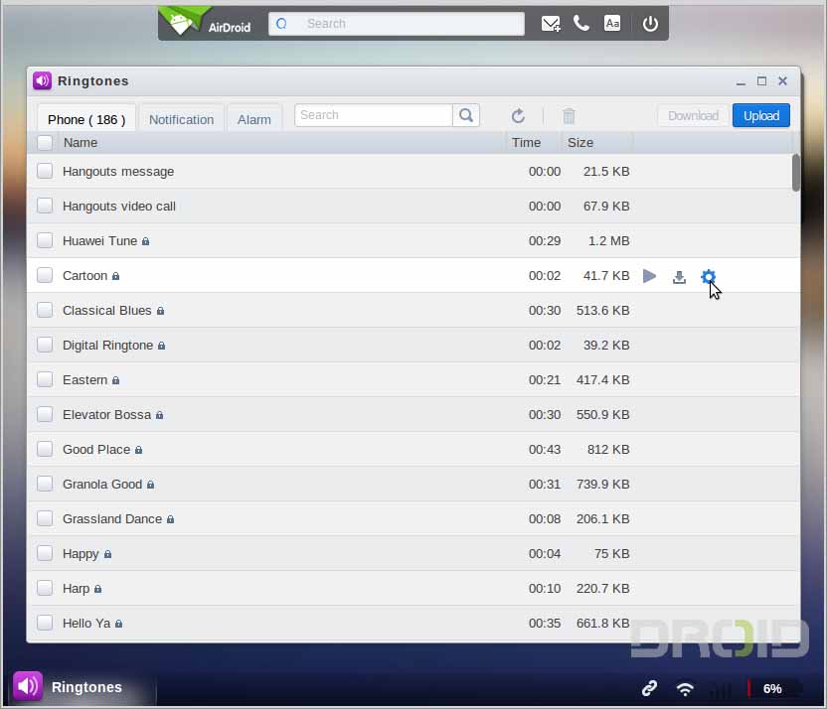Open the new message icon in top bar
The width and height of the screenshot is (827, 709).
click(x=551, y=24)
